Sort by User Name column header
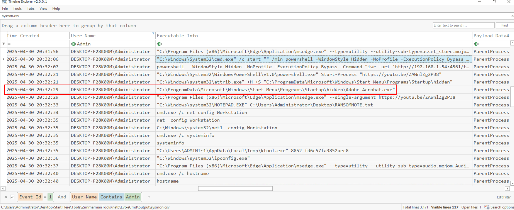514x210 pixels. (113, 36)
